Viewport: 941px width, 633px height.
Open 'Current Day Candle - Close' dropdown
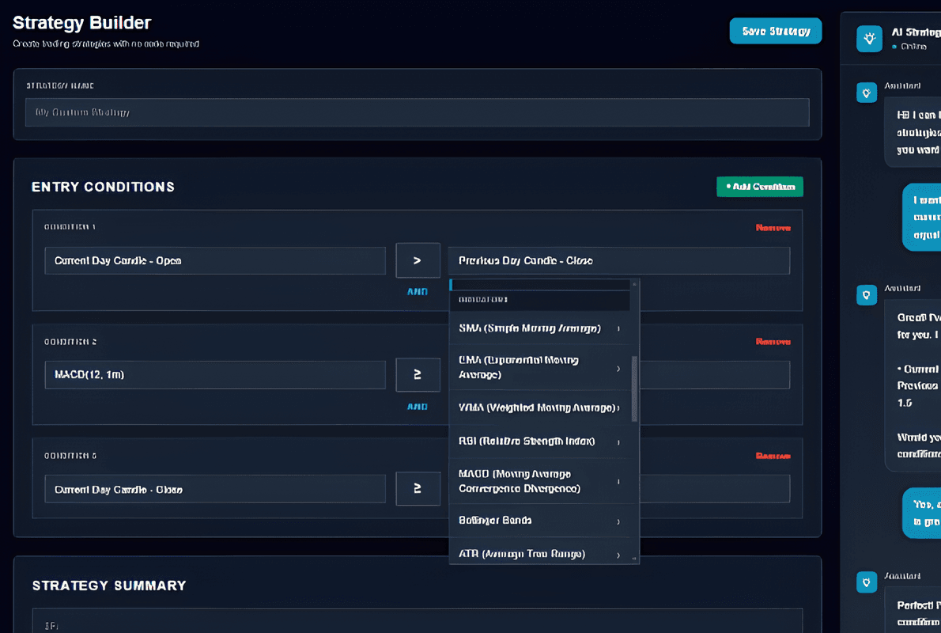tap(215, 489)
